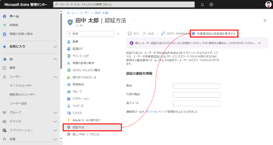273x145 pixels.
Task: Click the ユーザー breadcrumb link
Action: [x=85, y=13]
